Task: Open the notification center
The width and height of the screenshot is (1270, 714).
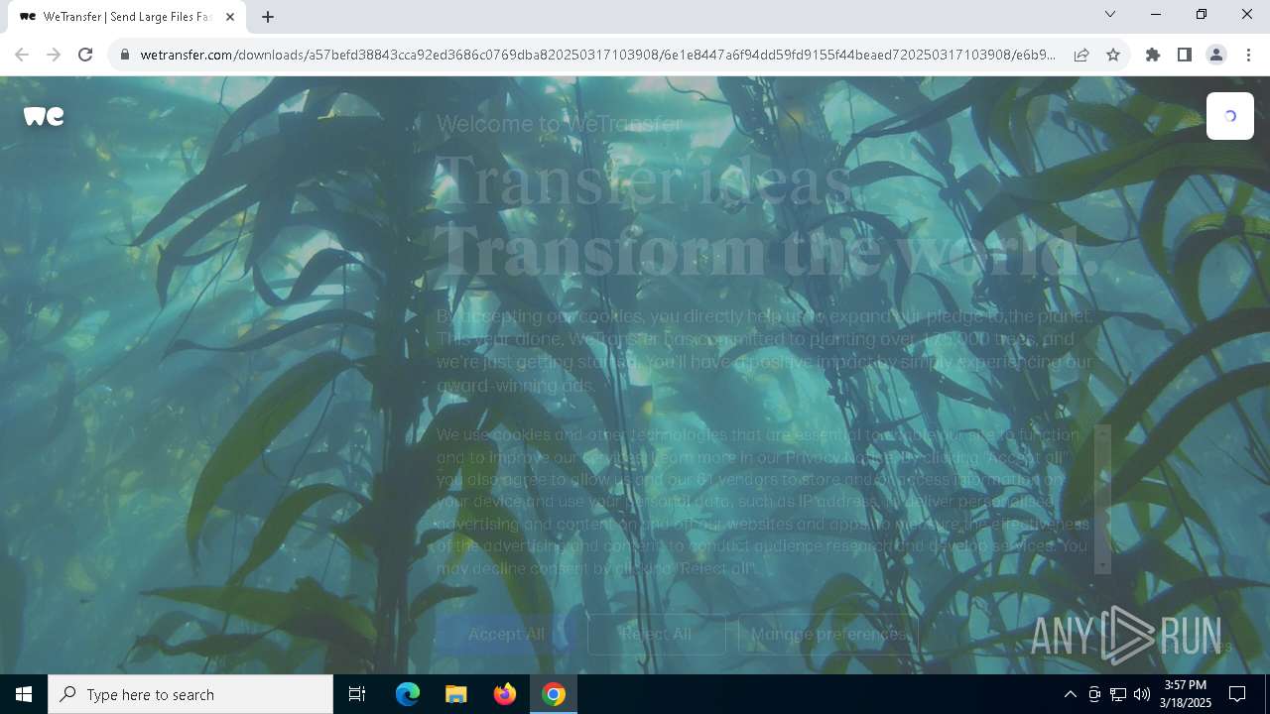Action: (x=1237, y=694)
